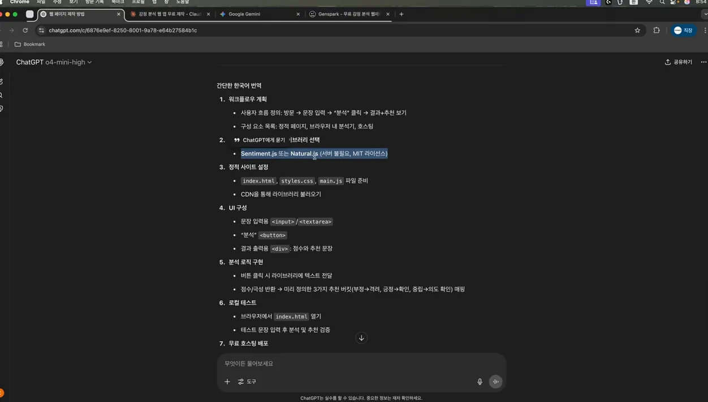This screenshot has height=402, width=708.
Task: Close the Genspark tab
Action: pos(388,14)
